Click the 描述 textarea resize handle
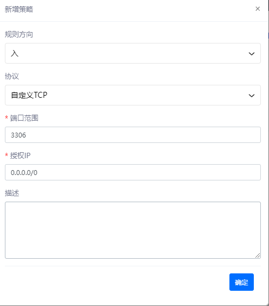The image size is (269, 306). click(x=258, y=255)
